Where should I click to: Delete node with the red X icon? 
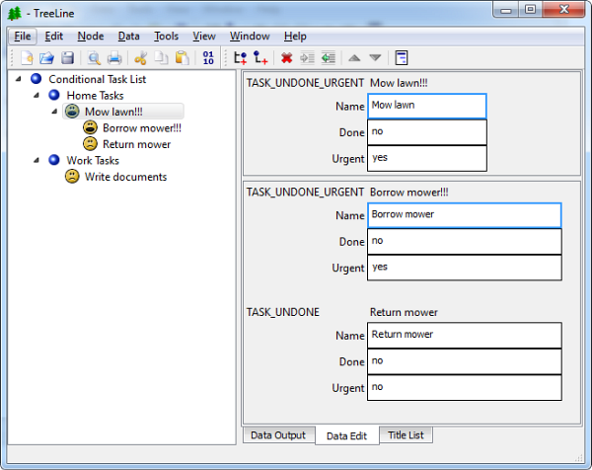pyautogui.click(x=286, y=58)
